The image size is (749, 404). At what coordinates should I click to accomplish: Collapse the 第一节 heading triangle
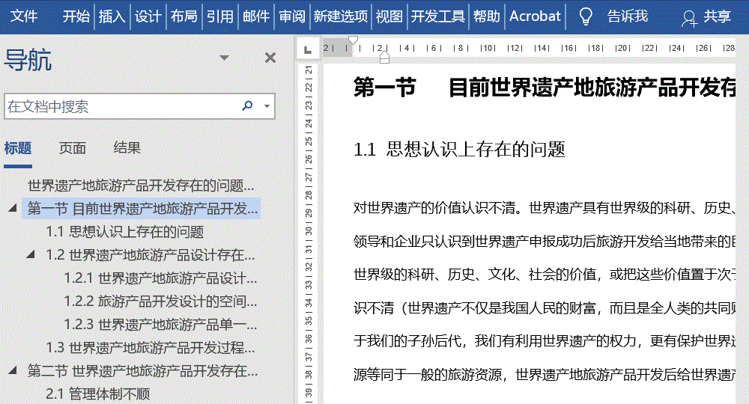13,208
